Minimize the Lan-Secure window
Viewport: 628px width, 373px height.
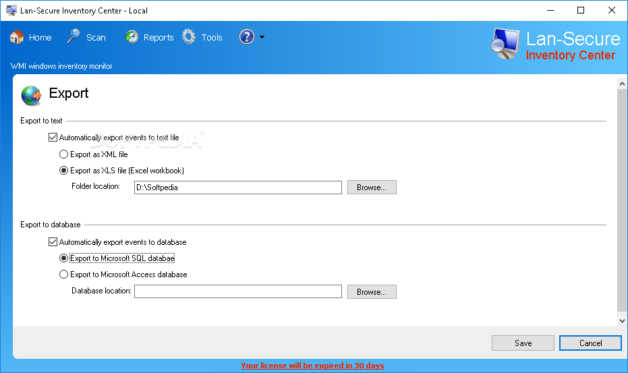550,10
